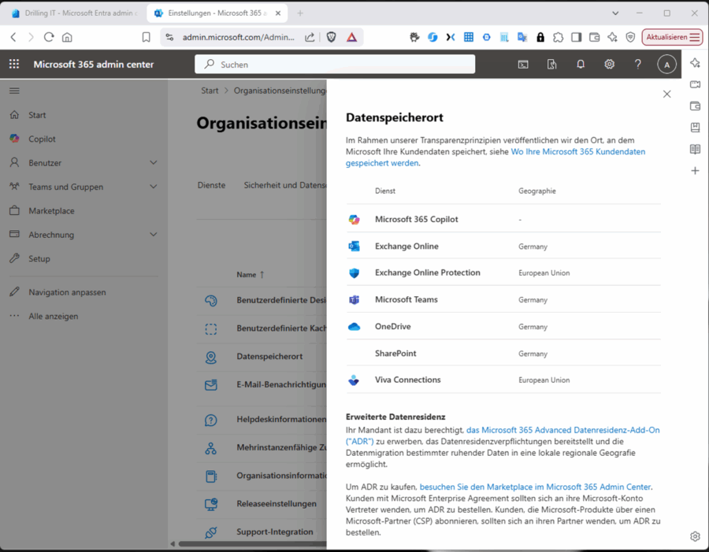Sort list by Name column
The image size is (709, 552).
tap(250, 274)
